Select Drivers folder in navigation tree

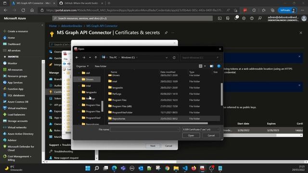90,79
